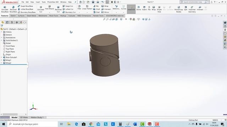Switch to the SOLIDWORKS Add-Ins tab
Image resolution: width=227 pixels, height=127 pixels.
point(115,16)
